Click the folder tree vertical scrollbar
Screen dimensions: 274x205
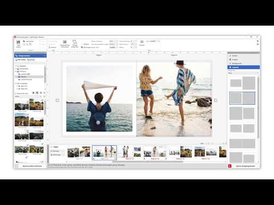[45, 75]
